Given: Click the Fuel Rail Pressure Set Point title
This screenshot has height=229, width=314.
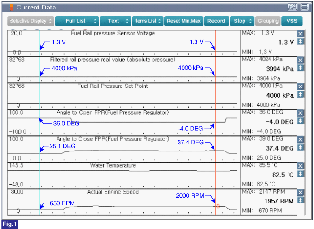Looking at the screenshot, I should 113,86.
